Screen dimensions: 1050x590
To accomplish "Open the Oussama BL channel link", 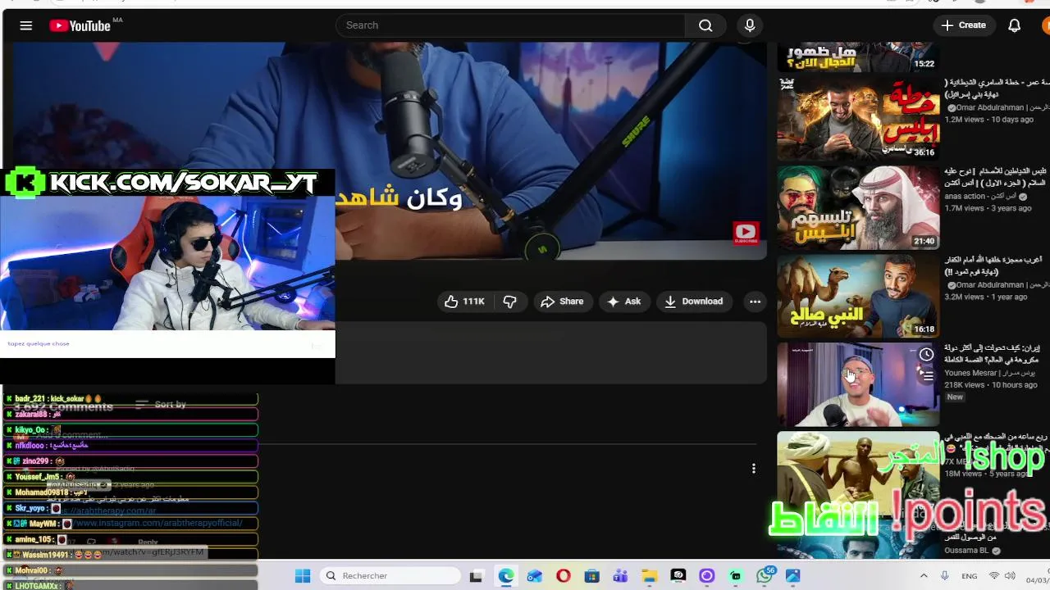I will (x=972, y=551).
